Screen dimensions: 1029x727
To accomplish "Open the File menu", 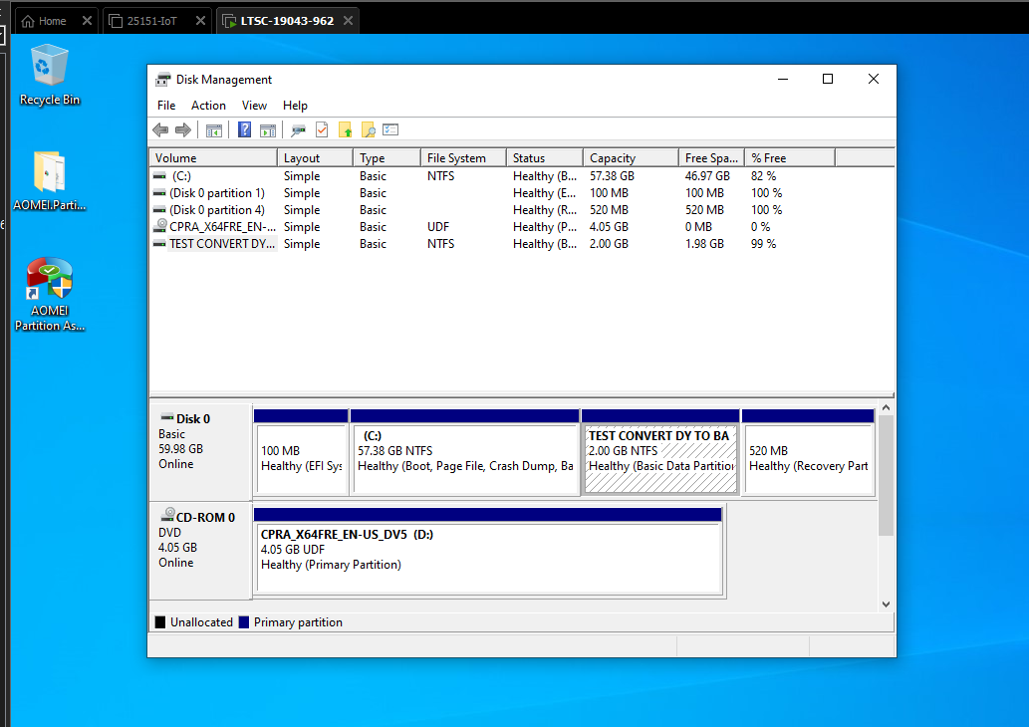I will 166,105.
